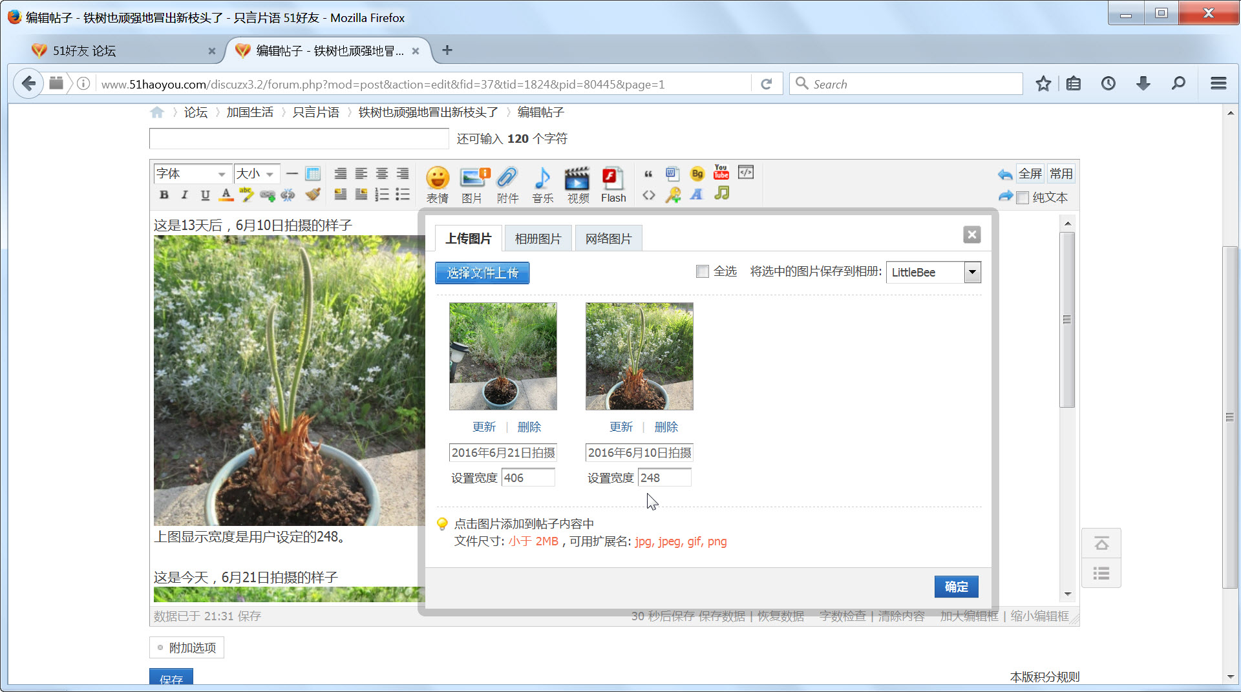Toggle bold formatting in editor toolbar

[x=164, y=194]
